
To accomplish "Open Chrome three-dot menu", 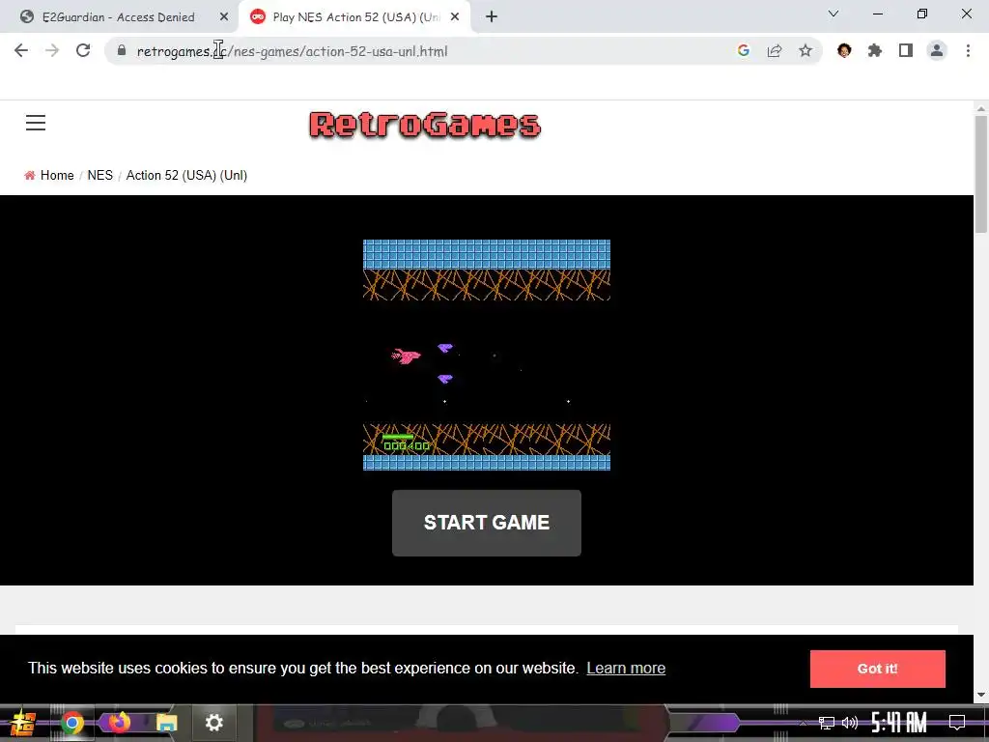I will tap(968, 50).
